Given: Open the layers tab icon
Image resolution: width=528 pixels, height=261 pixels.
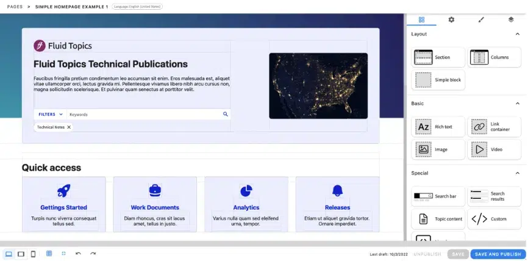Looking at the screenshot, I should point(511,20).
